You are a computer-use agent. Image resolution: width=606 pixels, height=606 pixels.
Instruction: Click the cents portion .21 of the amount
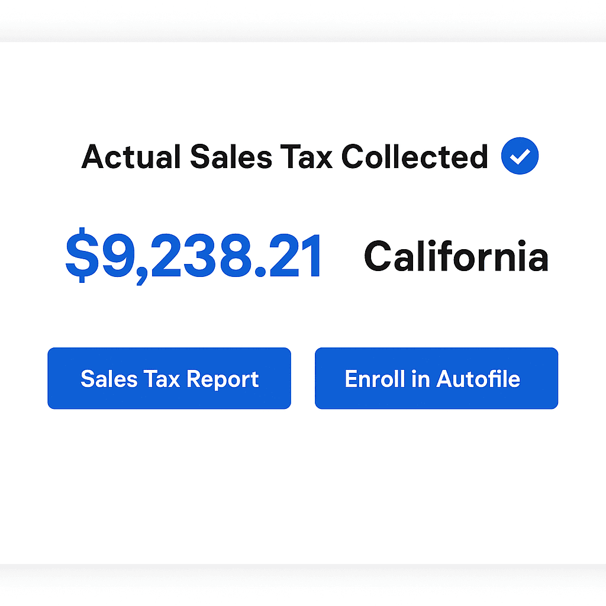tap(288, 256)
